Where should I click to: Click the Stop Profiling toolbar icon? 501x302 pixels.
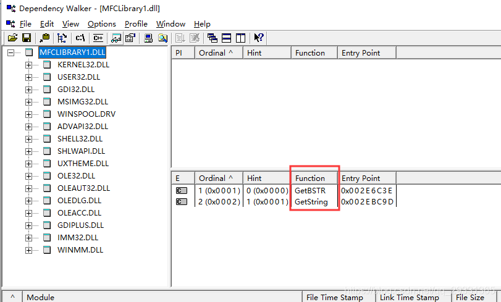point(195,38)
